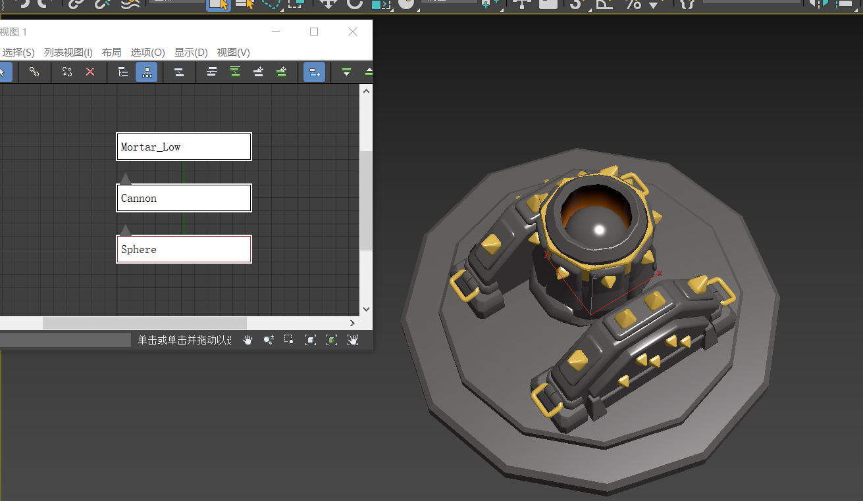Select the hand Pan tool in schematic view

tap(248, 340)
